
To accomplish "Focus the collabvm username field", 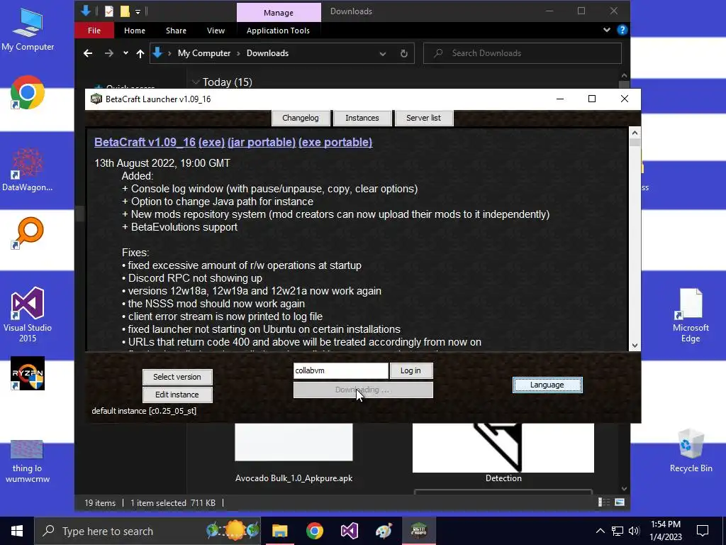I will pos(341,370).
